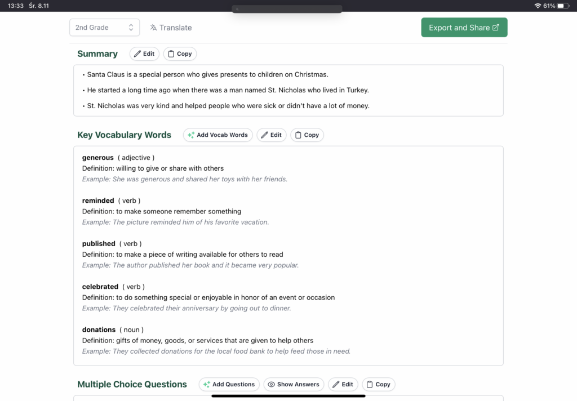Image resolution: width=577 pixels, height=401 pixels.
Task: Select the vocabulary word "generous"
Action: (x=97, y=158)
